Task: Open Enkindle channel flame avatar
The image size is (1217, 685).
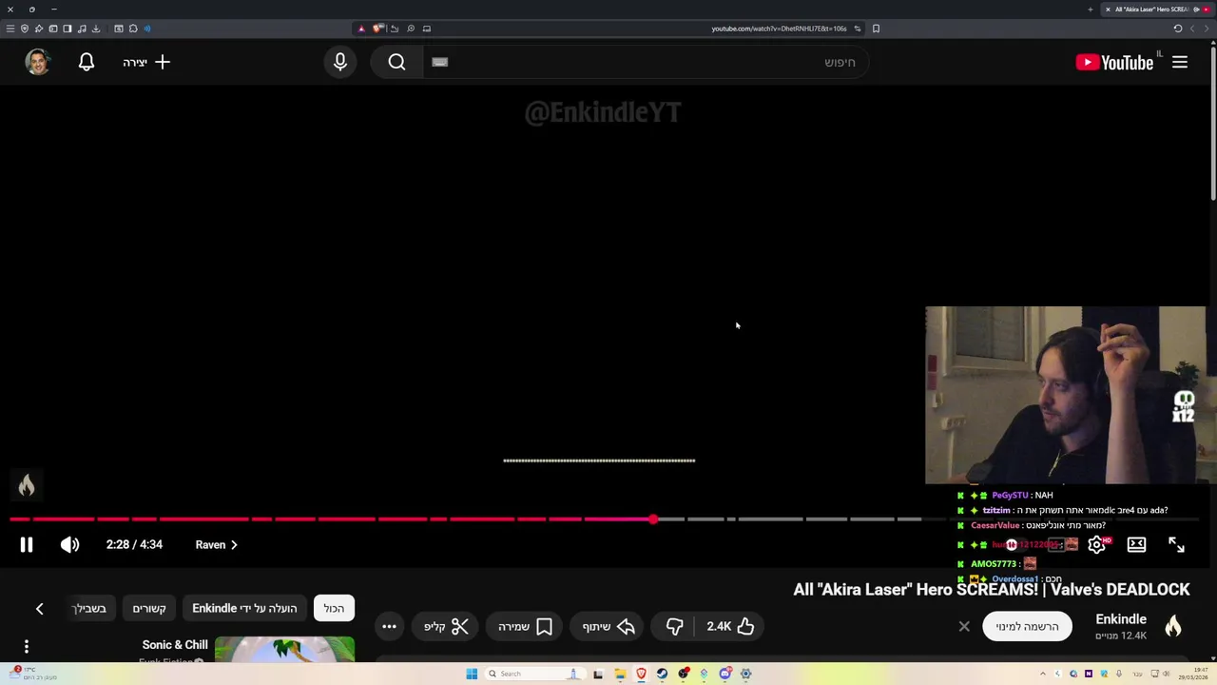Action: (x=1173, y=626)
